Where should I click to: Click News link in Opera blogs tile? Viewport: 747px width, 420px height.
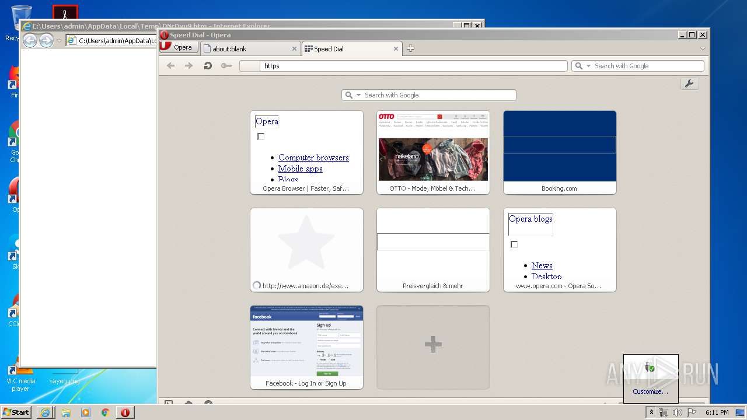(542, 265)
